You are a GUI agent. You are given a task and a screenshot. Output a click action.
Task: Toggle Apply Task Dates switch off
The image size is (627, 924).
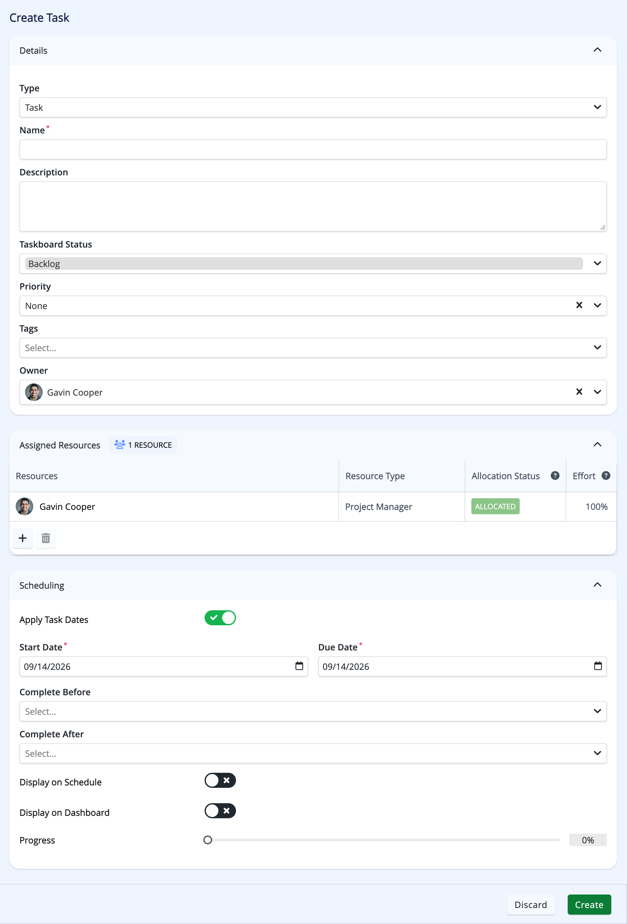coord(220,618)
